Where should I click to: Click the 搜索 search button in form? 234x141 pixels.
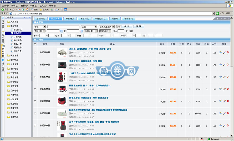127,27
